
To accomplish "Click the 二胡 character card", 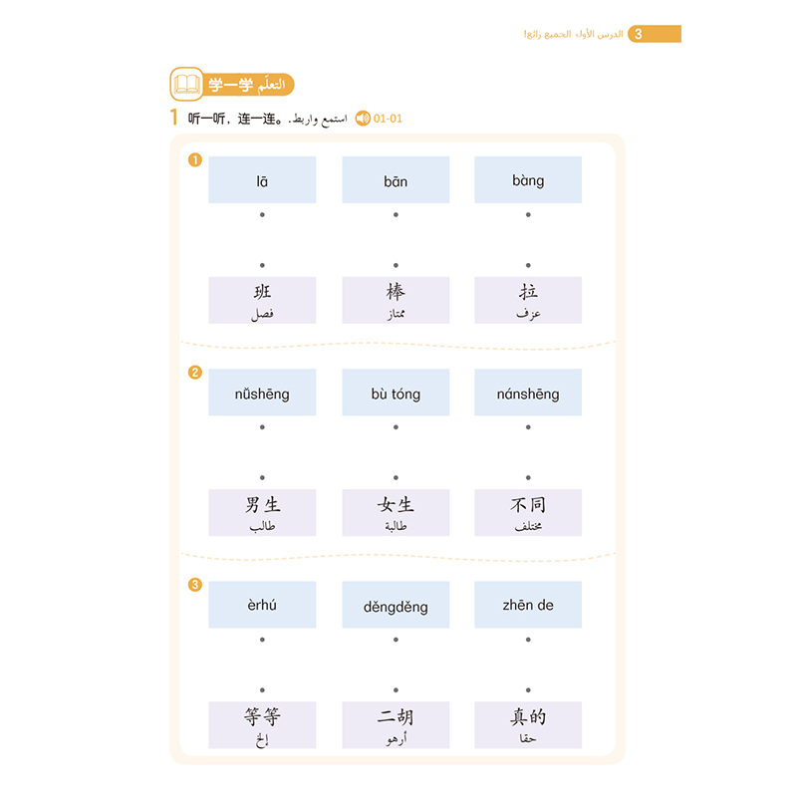I will click(396, 725).
